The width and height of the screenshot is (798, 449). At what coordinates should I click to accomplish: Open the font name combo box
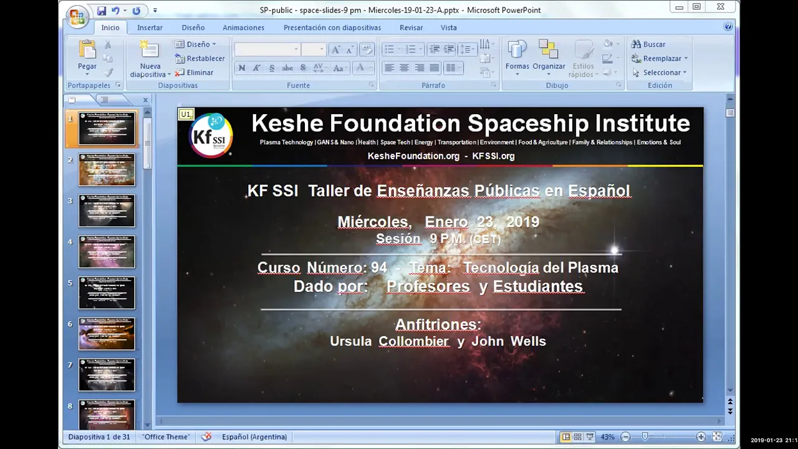(267, 49)
